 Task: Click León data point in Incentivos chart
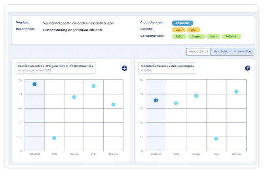coord(216,139)
